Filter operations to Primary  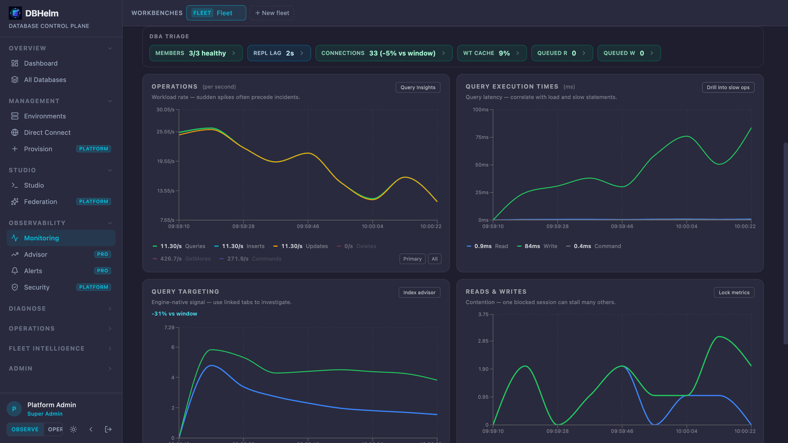(x=412, y=259)
